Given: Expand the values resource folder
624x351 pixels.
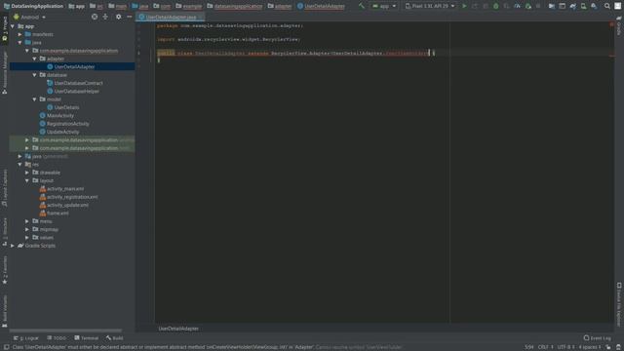Looking at the screenshot, I should [x=27, y=238].
